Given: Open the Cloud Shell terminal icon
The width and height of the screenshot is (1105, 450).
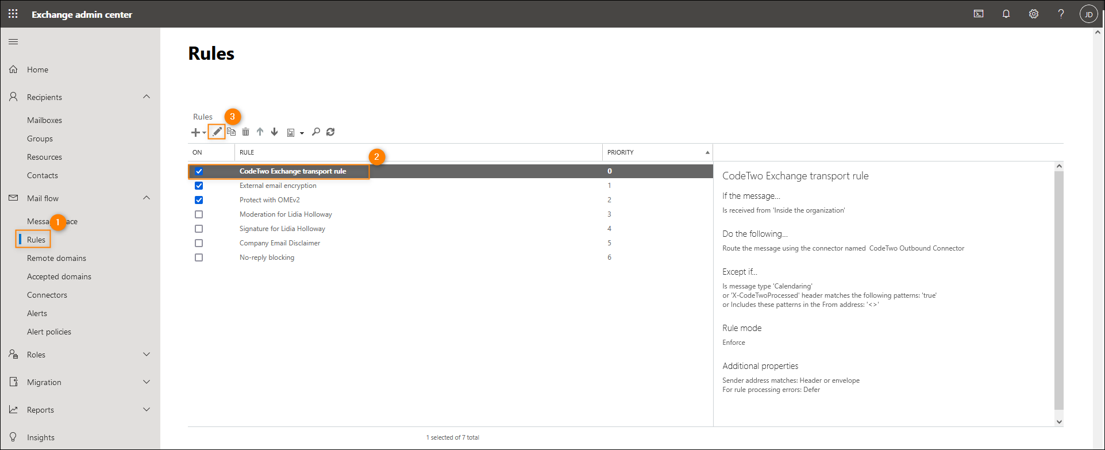Looking at the screenshot, I should (979, 14).
